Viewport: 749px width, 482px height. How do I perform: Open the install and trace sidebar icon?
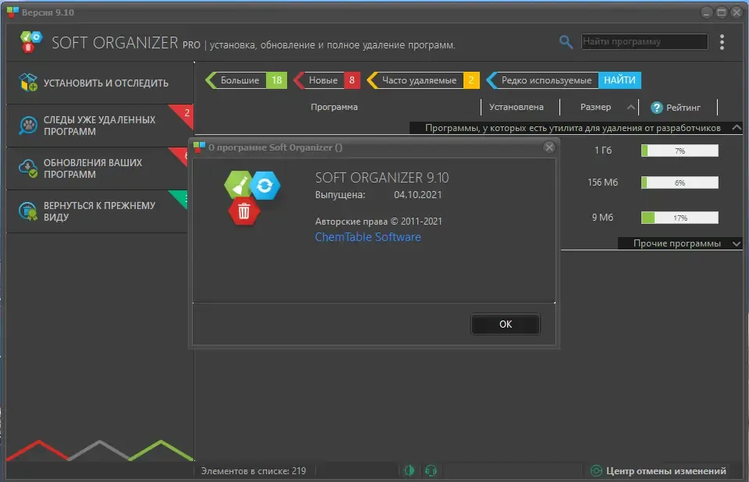pyautogui.click(x=28, y=82)
